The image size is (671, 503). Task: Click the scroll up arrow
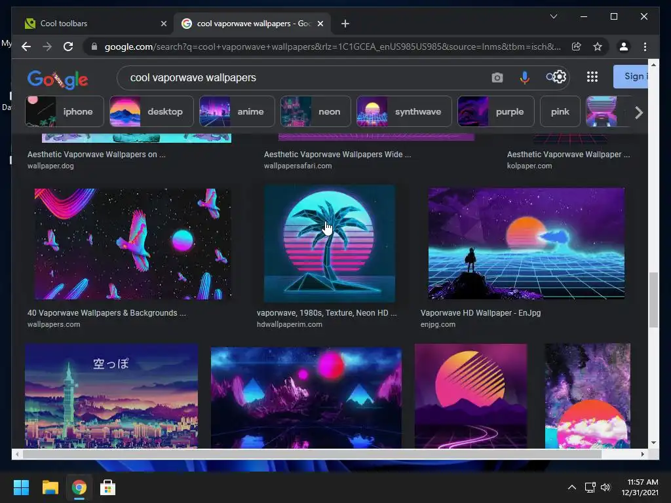point(653,65)
